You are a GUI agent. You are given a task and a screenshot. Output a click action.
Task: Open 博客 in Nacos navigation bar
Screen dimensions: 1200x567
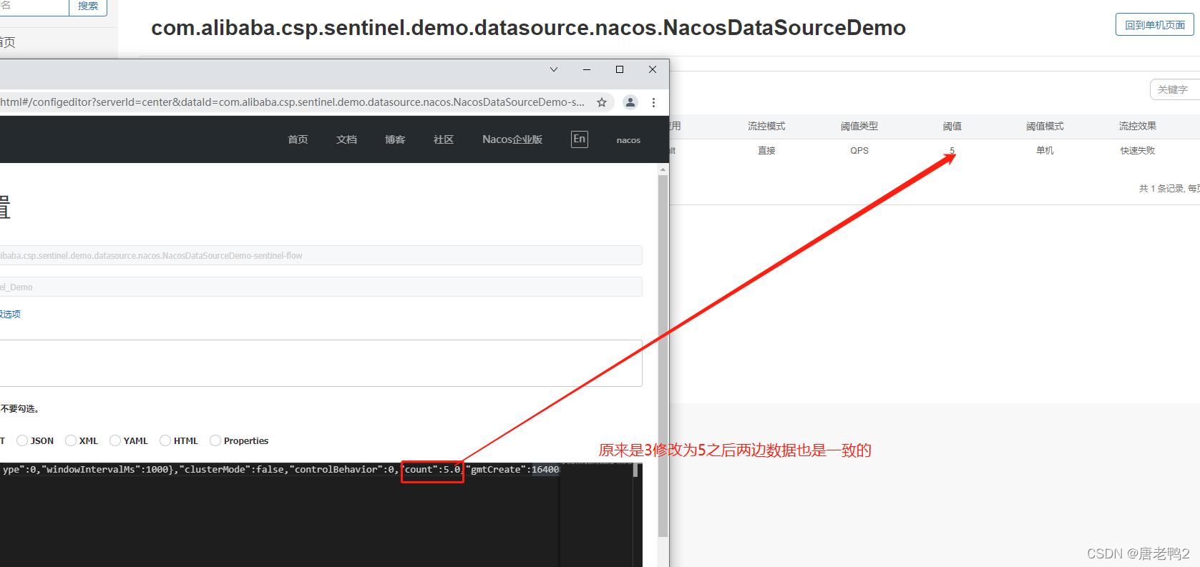pyautogui.click(x=395, y=139)
